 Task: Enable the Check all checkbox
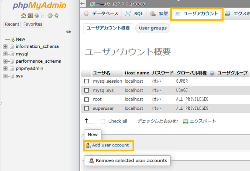103,121
